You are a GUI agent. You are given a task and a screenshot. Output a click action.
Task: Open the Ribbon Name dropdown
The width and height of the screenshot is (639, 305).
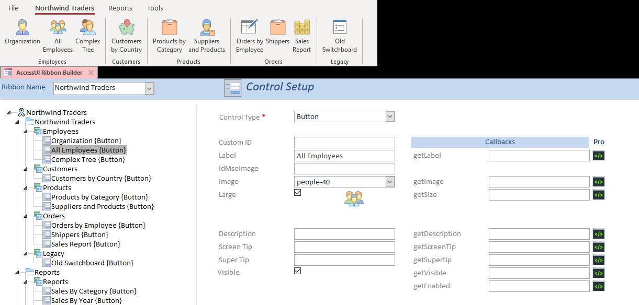pos(149,88)
